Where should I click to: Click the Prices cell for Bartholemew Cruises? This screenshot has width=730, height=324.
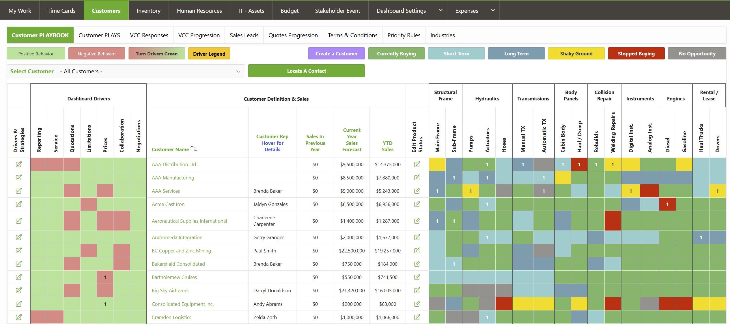click(x=105, y=277)
